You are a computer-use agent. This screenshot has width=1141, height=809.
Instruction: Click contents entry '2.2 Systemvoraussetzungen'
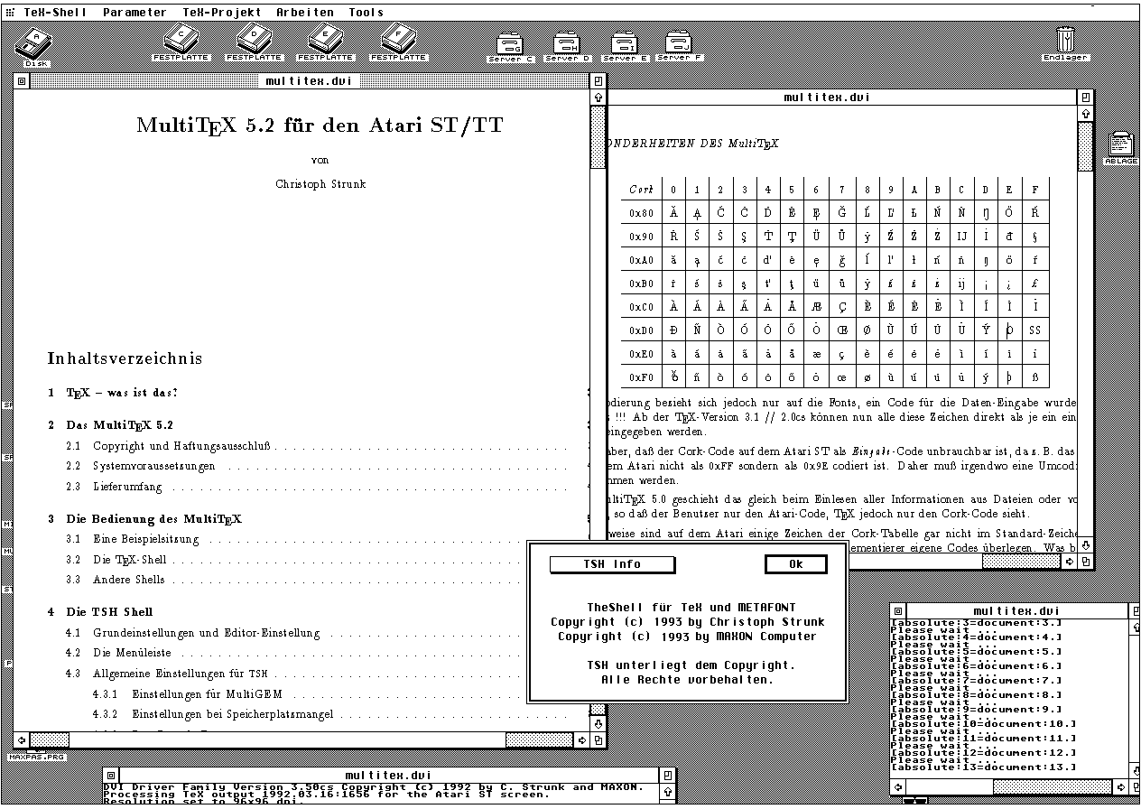[141, 467]
